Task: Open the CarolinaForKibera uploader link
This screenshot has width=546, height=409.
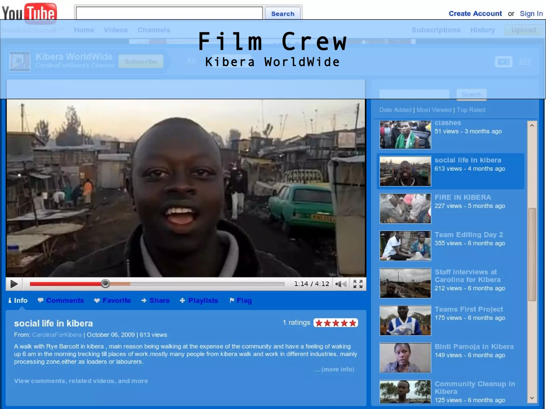Action: tap(57, 335)
